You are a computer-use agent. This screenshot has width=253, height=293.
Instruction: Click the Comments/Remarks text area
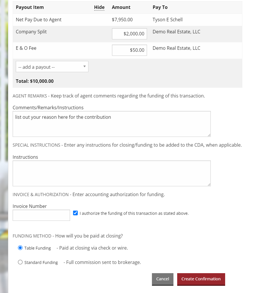click(111, 124)
